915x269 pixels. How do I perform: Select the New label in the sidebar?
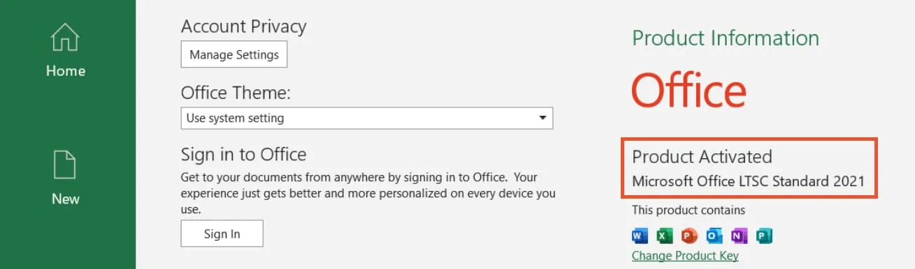[66, 199]
